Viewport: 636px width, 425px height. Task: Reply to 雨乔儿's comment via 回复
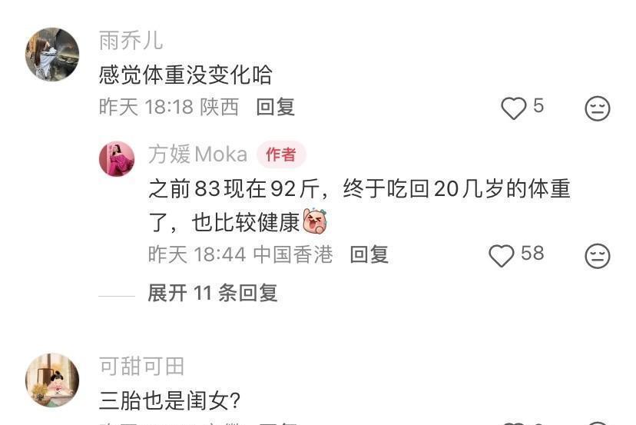(276, 107)
